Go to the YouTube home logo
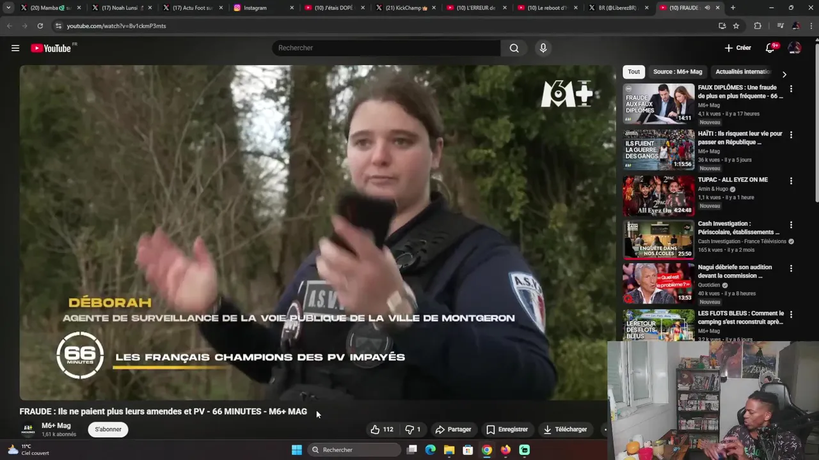The height and width of the screenshot is (460, 819). tap(51, 48)
